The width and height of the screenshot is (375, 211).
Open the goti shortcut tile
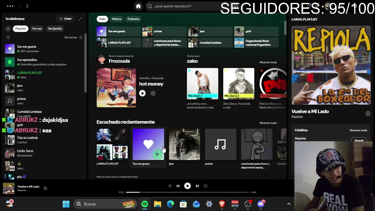point(256,31)
